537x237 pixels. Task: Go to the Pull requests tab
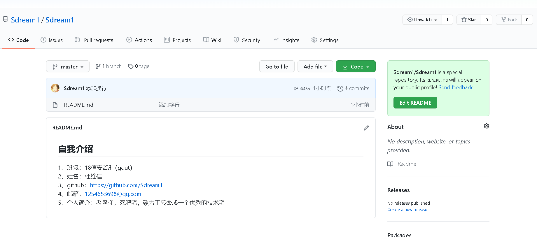tap(94, 40)
